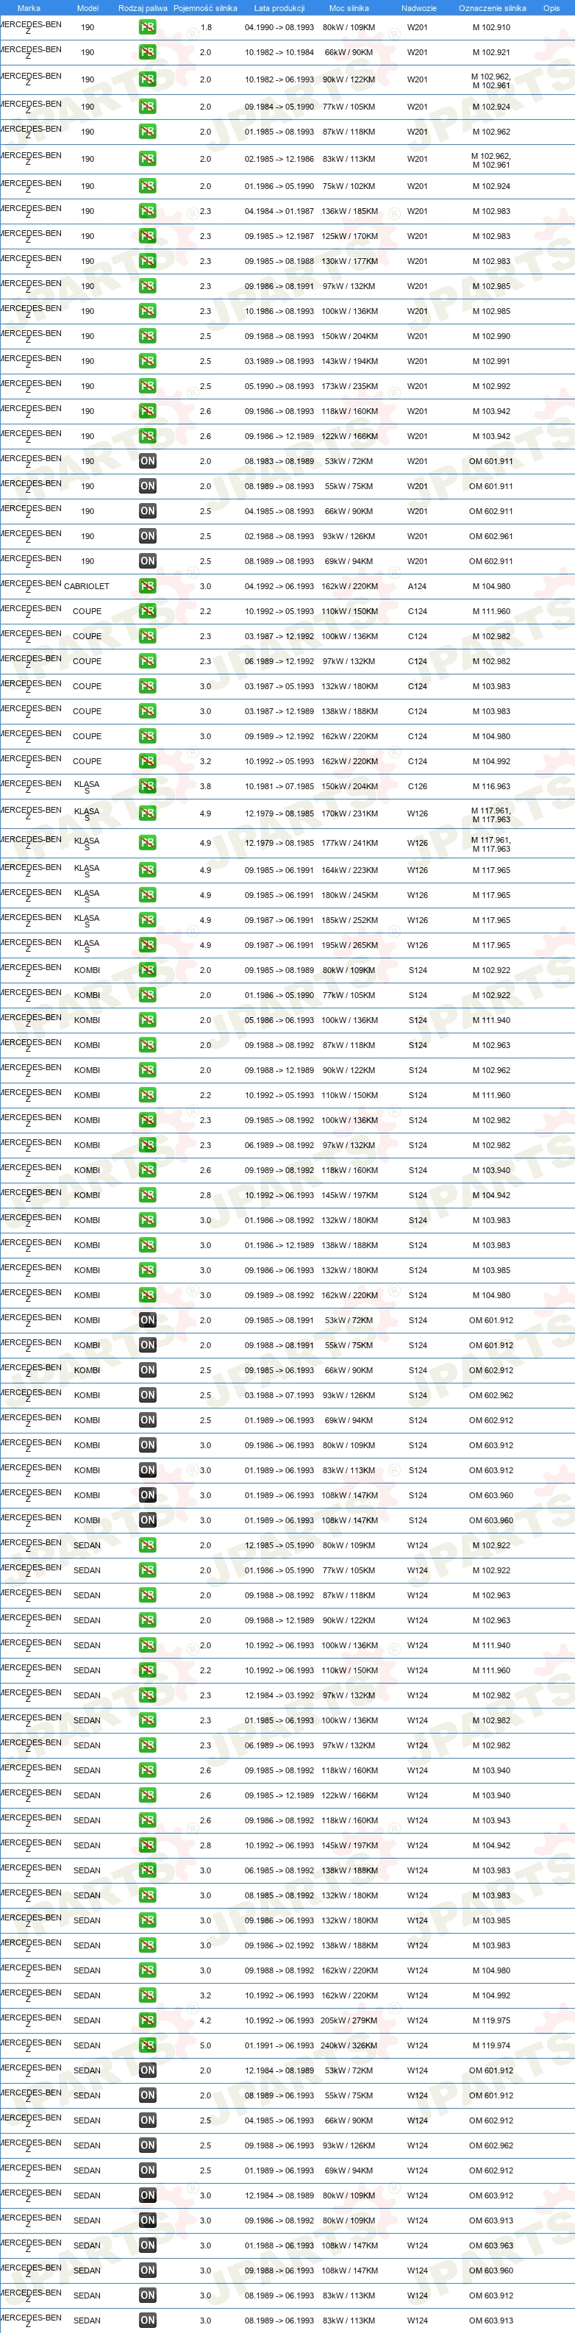Click the Marka column header
Image resolution: width=575 pixels, height=2333 pixels.
29,8
